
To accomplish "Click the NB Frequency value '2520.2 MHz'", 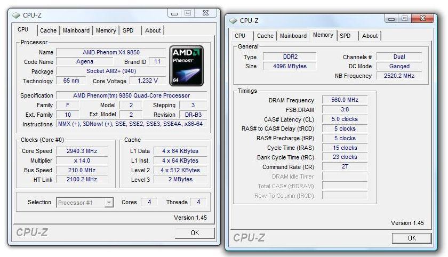I will point(399,76).
